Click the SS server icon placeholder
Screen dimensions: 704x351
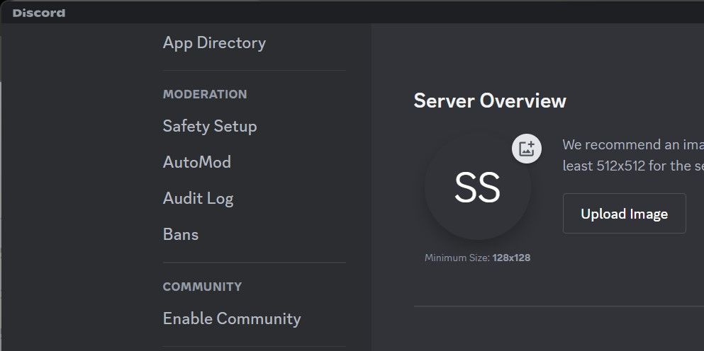477,188
